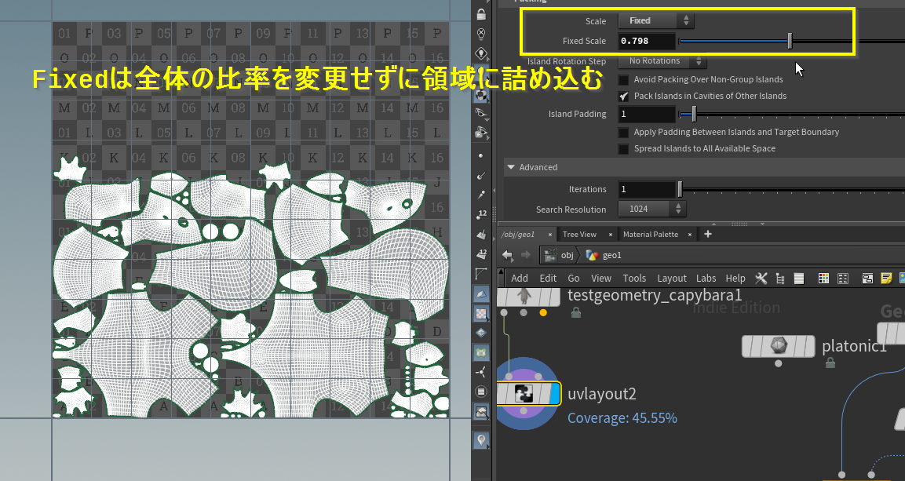Viewport: 905px width, 481px height.
Task: Show the tree view icon in network toolbar
Action: (780, 279)
